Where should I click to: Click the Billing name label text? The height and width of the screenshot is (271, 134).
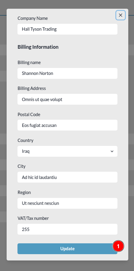pos(29,63)
